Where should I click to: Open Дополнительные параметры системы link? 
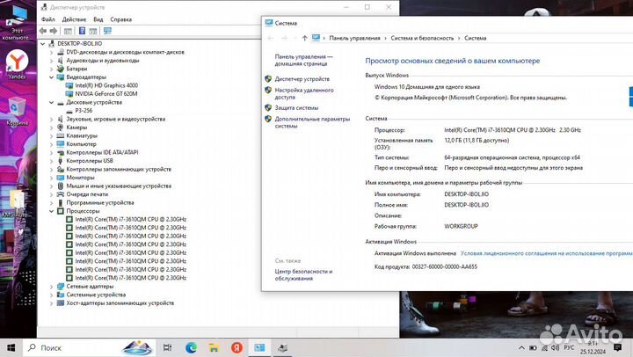[312, 122]
